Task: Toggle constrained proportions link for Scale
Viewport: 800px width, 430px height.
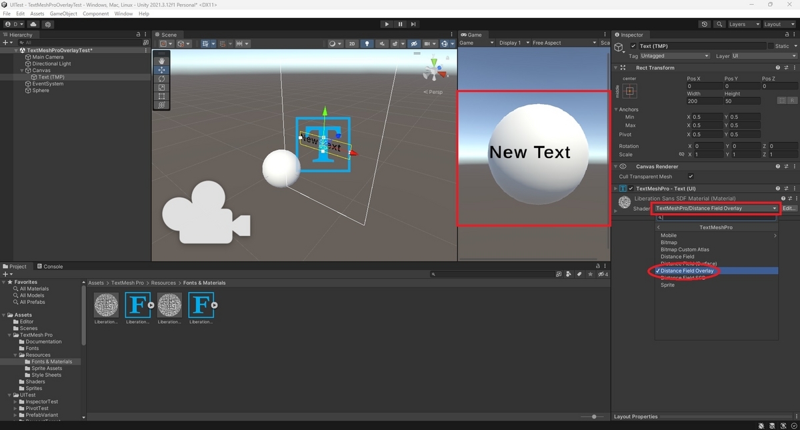Action: (681, 154)
